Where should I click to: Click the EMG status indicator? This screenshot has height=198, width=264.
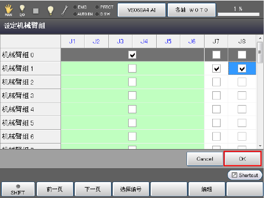coord(80,7)
